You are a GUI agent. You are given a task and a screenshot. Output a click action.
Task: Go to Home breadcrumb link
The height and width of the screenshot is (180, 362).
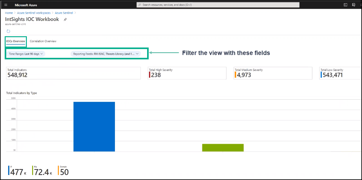point(9,13)
